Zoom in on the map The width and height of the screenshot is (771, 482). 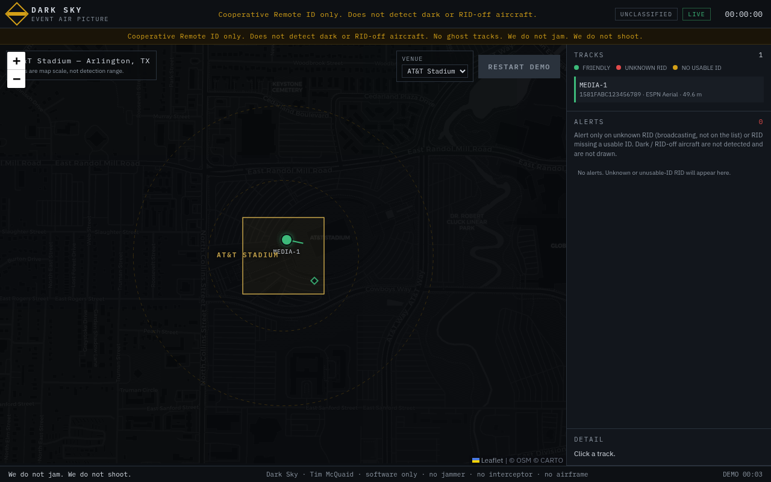(x=16, y=61)
